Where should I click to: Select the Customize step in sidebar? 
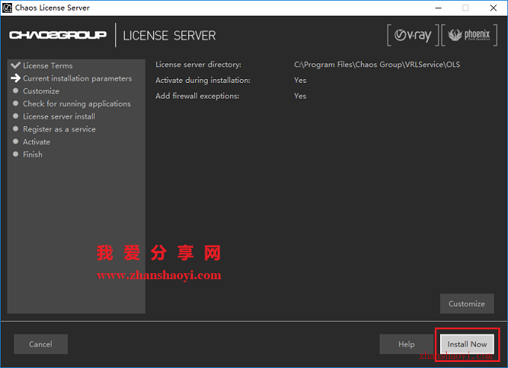coord(41,91)
